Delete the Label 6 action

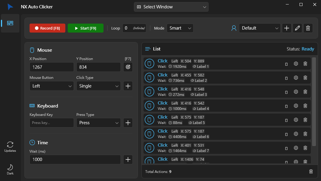305,134
